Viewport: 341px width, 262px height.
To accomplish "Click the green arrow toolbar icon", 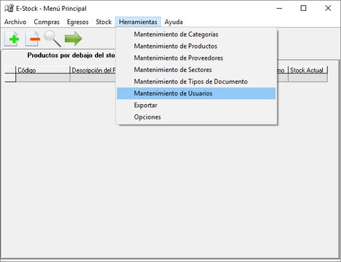I will click(73, 39).
